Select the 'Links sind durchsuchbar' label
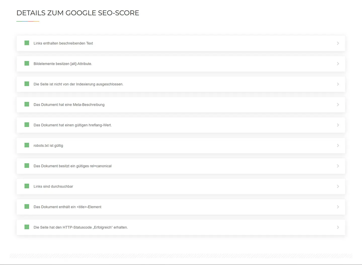Image resolution: width=362 pixels, height=265 pixels. 53,186
